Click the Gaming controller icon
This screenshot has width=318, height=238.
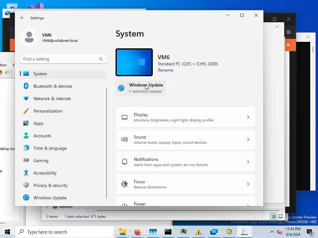click(x=26, y=160)
